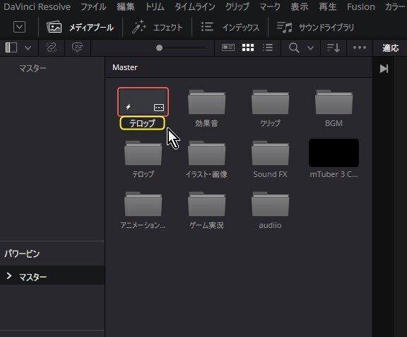The width and height of the screenshot is (407, 337).
Task: Open the ファイル menu
Action: [93, 7]
